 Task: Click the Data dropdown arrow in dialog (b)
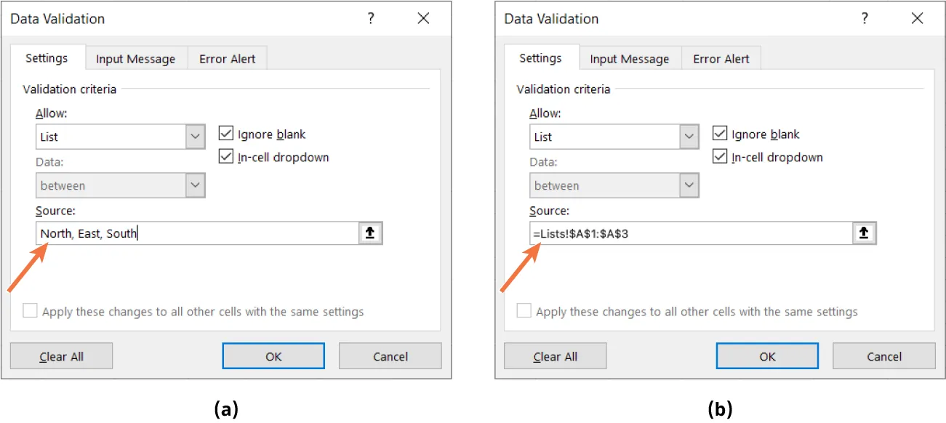pyautogui.click(x=688, y=185)
